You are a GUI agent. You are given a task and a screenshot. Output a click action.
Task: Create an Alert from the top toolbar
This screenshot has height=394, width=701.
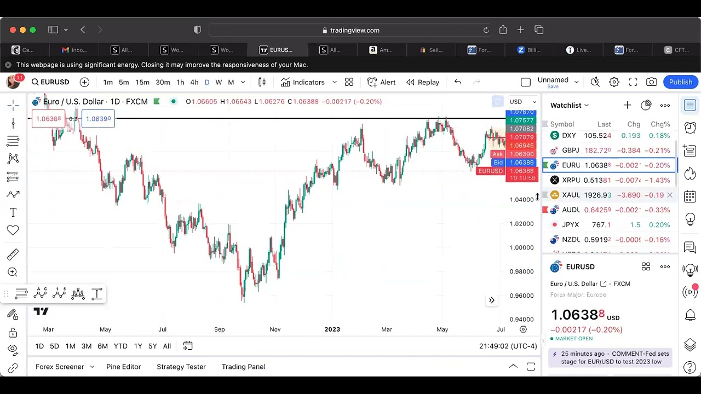381,82
